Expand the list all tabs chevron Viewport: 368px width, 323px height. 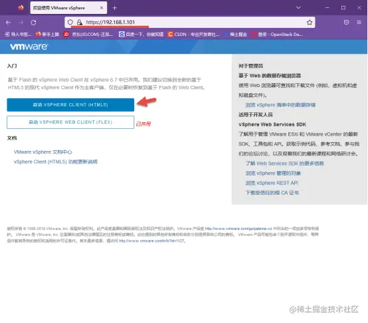298,8
